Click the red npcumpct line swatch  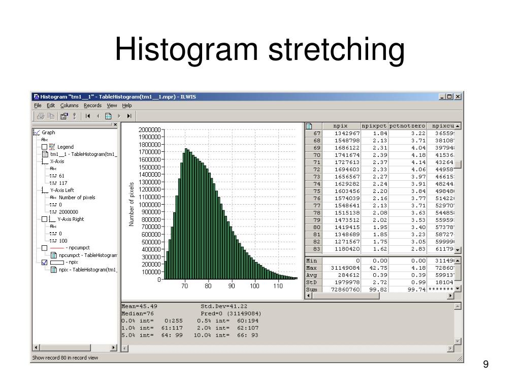pyautogui.click(x=57, y=248)
